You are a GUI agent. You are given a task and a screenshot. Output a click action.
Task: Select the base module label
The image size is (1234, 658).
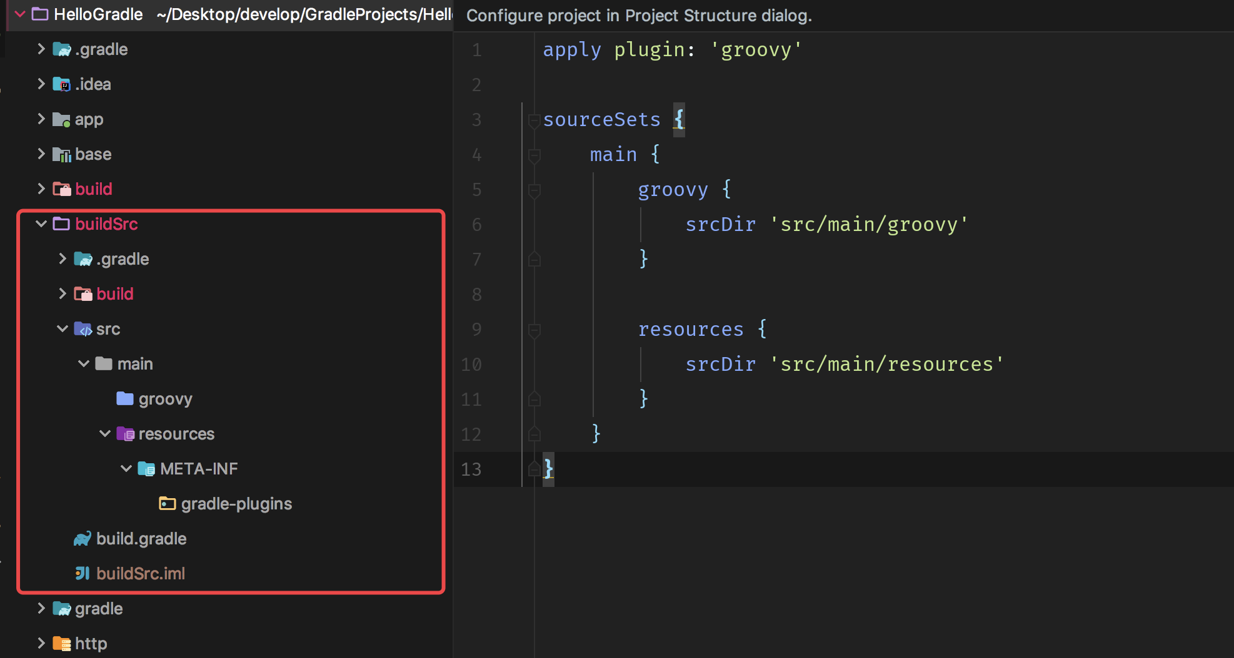pos(93,154)
